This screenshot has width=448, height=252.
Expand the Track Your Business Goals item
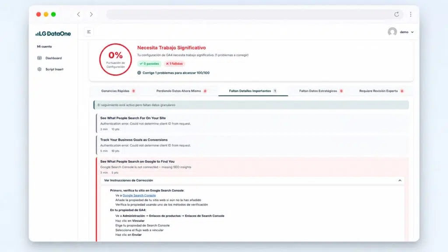tap(252, 145)
